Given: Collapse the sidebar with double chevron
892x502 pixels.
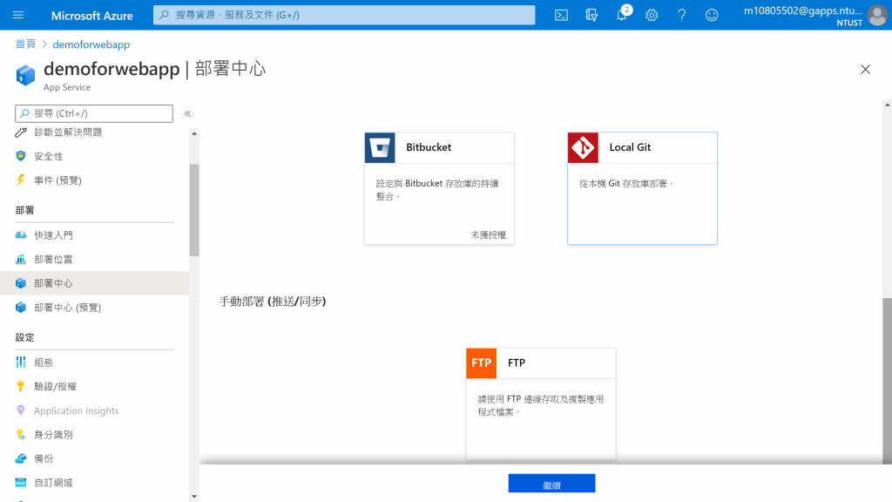Looking at the screenshot, I should tap(188, 114).
